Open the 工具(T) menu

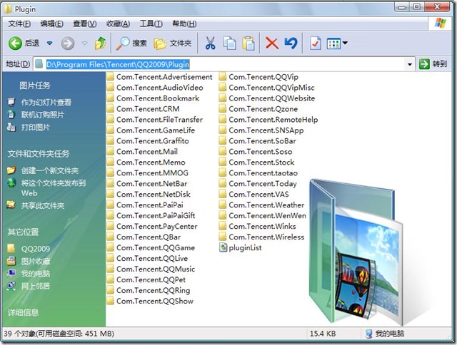click(151, 24)
